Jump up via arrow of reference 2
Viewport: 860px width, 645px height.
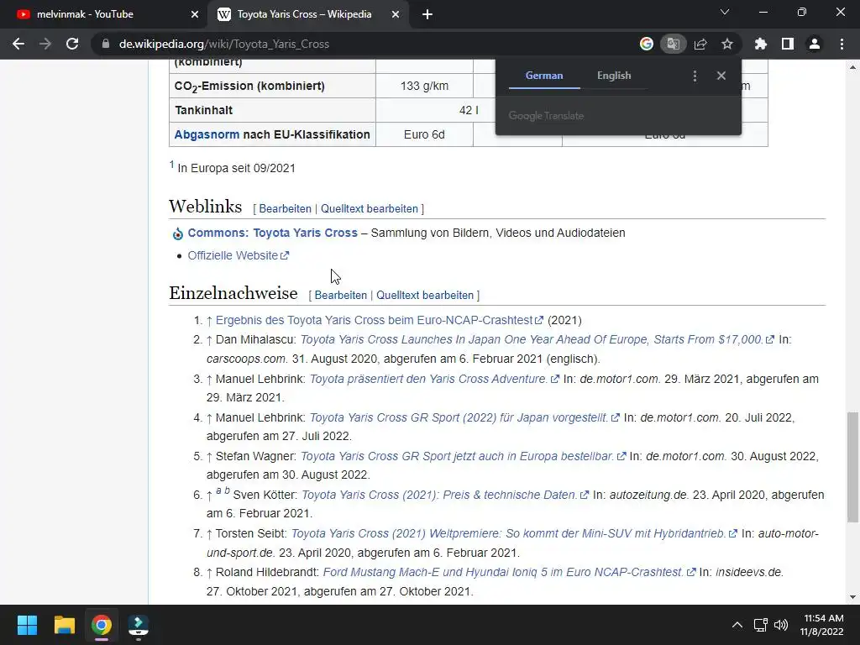[209, 340]
